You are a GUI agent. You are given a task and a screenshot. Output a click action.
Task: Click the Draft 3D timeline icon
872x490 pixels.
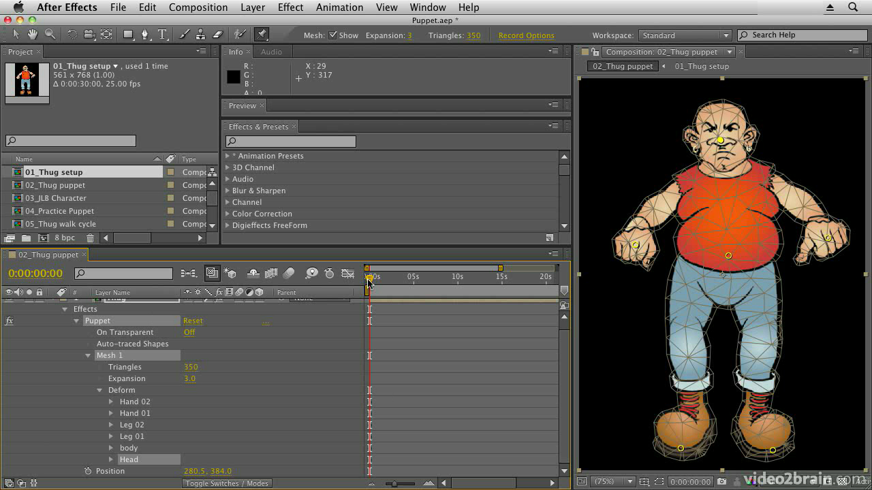(230, 274)
